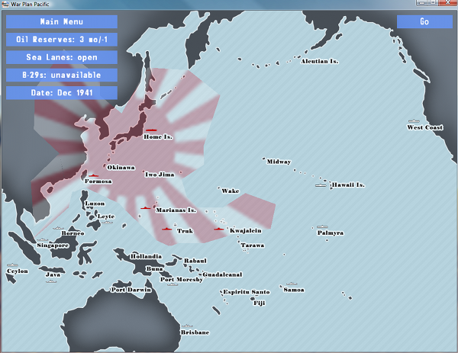The height and width of the screenshot is (353, 458).
Task: Click the Java label
Action: (53, 274)
